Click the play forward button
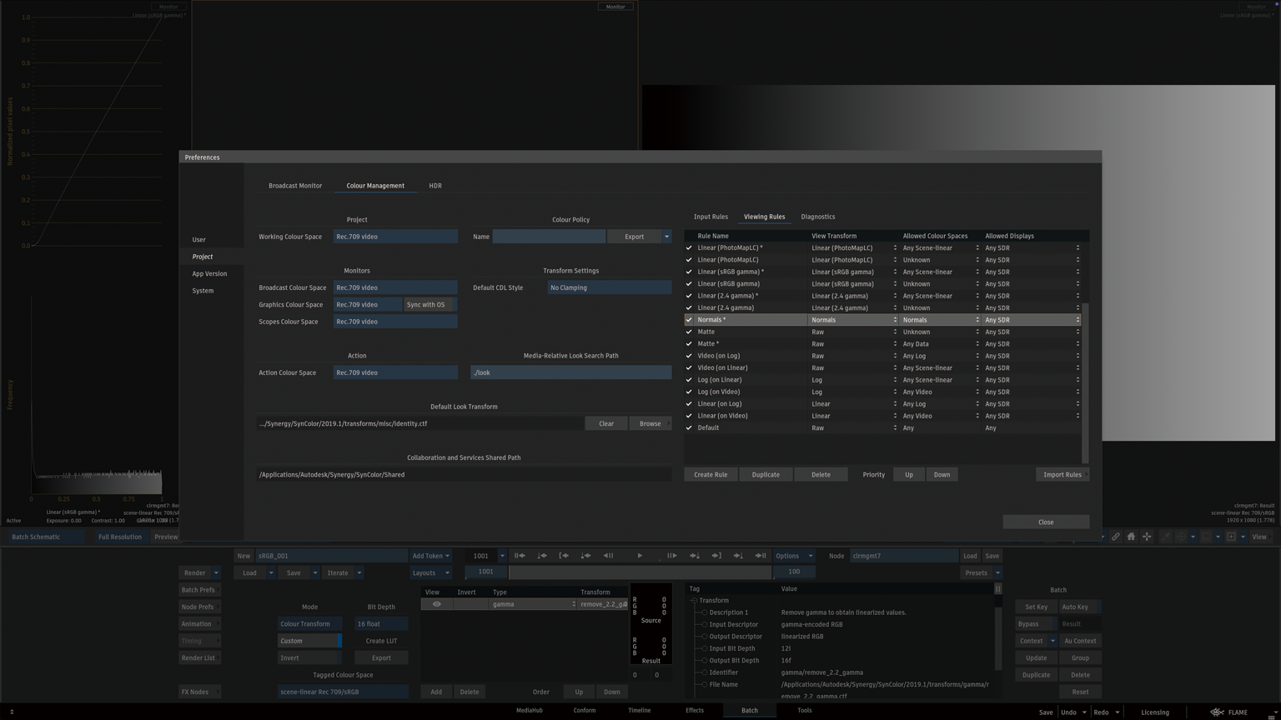1281x720 pixels. coord(640,556)
